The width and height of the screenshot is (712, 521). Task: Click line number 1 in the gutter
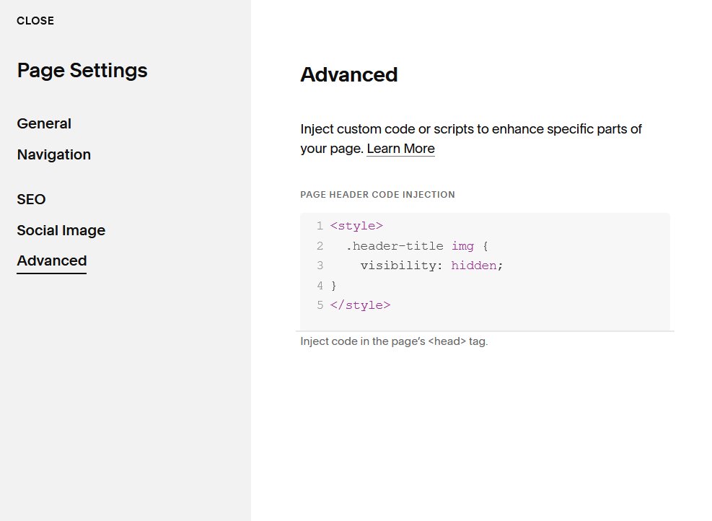coord(320,226)
